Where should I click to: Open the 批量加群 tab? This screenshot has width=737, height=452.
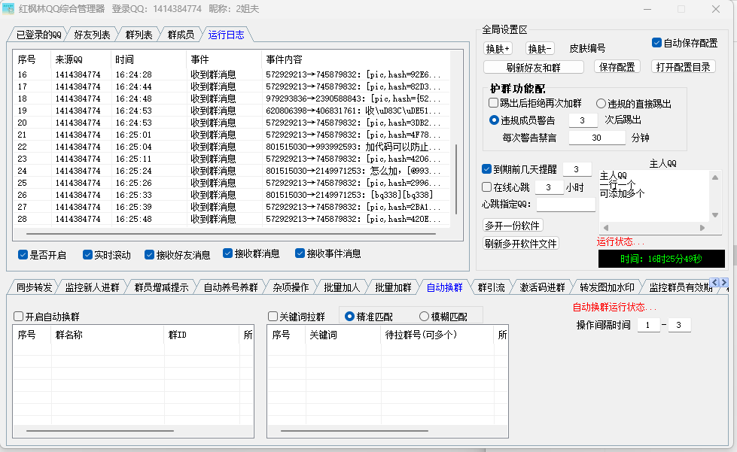pyautogui.click(x=393, y=287)
